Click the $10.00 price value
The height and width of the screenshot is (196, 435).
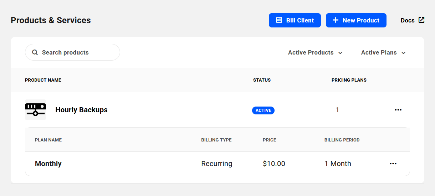click(274, 164)
